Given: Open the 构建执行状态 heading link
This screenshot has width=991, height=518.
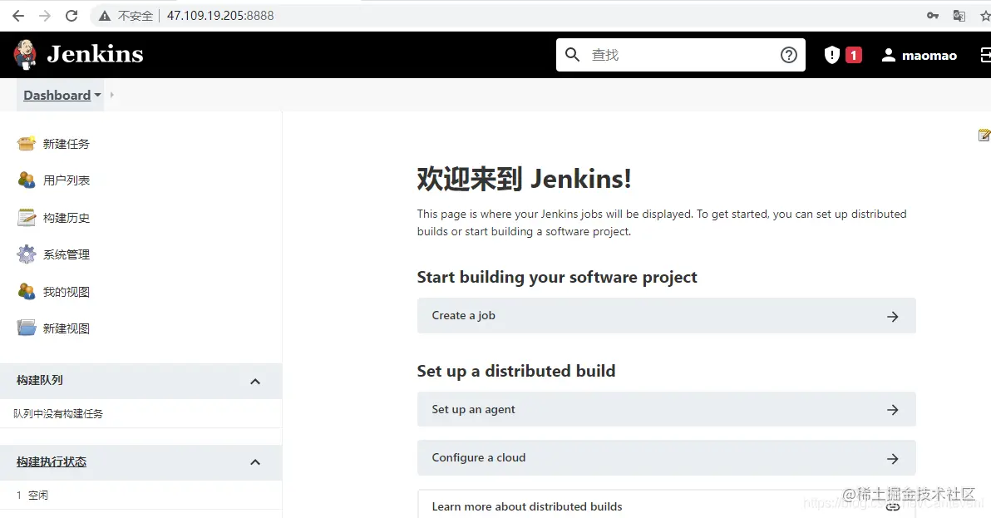Looking at the screenshot, I should (52, 461).
